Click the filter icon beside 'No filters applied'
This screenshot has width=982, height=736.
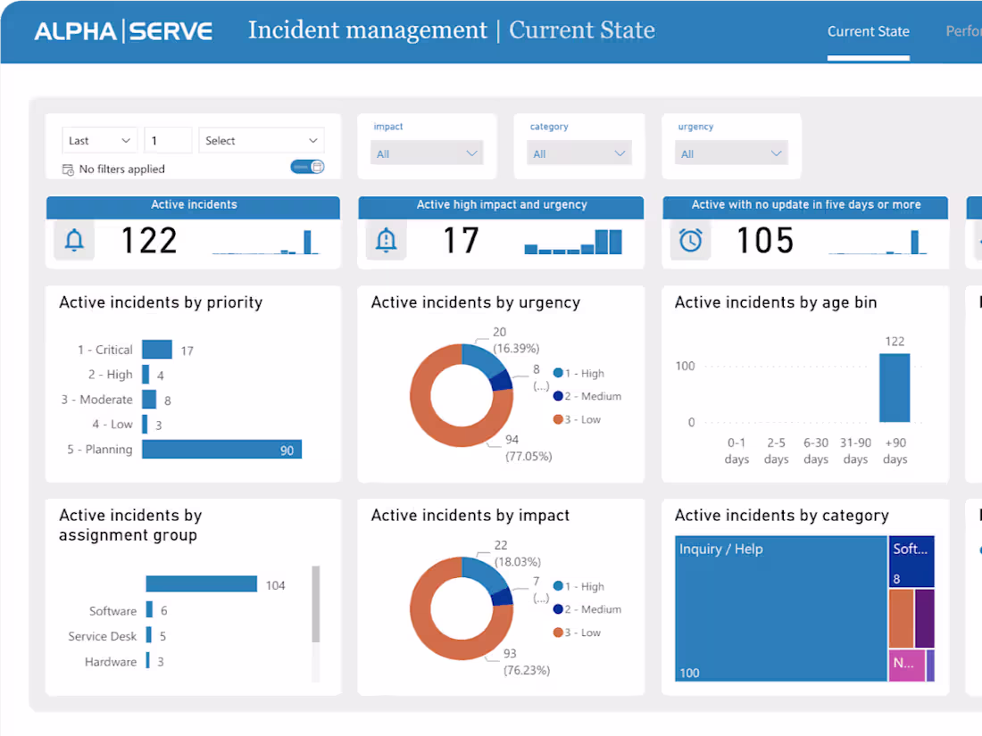pos(69,169)
